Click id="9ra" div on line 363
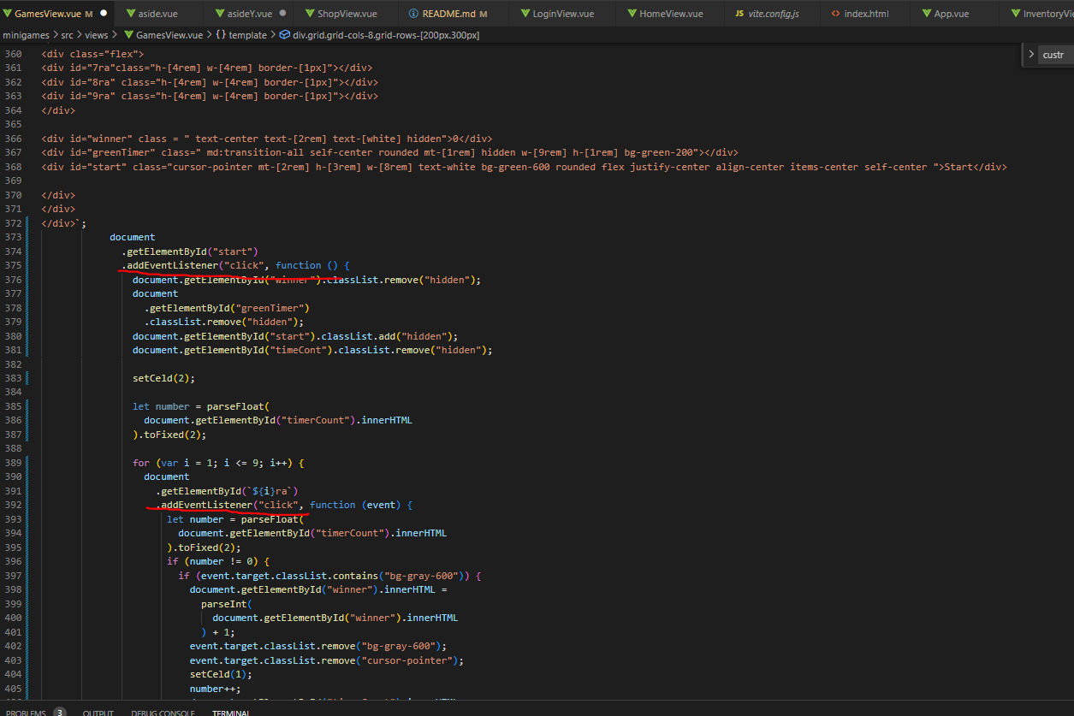The width and height of the screenshot is (1074, 716). tap(210, 96)
